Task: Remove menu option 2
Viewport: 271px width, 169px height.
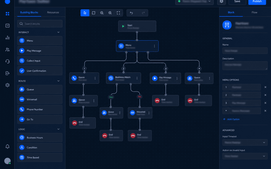Action: pos(265,95)
